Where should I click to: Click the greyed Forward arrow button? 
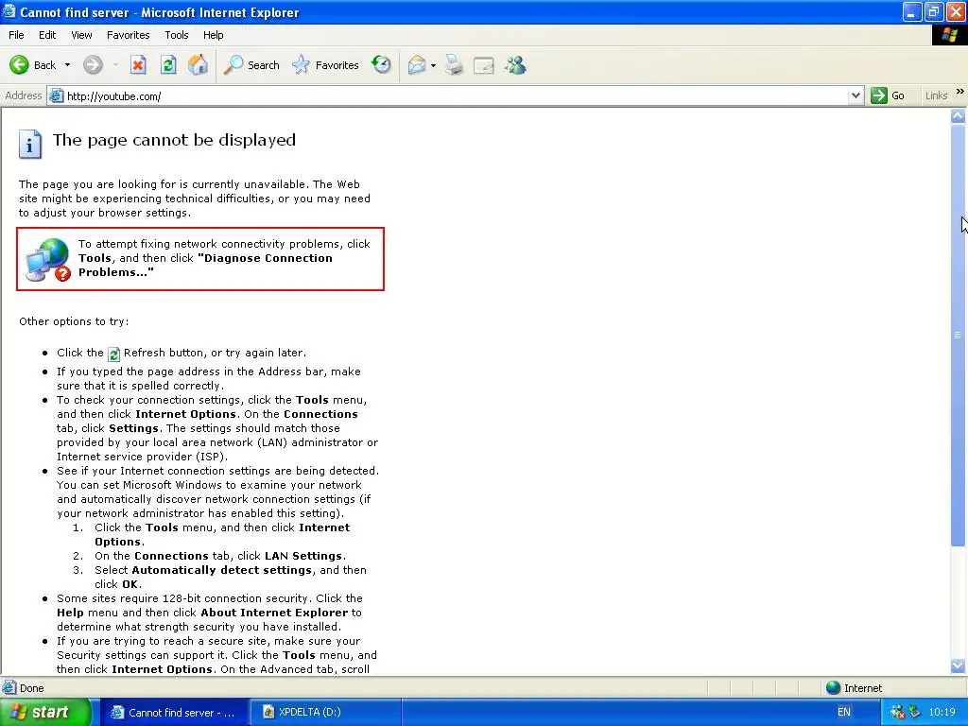click(x=93, y=65)
